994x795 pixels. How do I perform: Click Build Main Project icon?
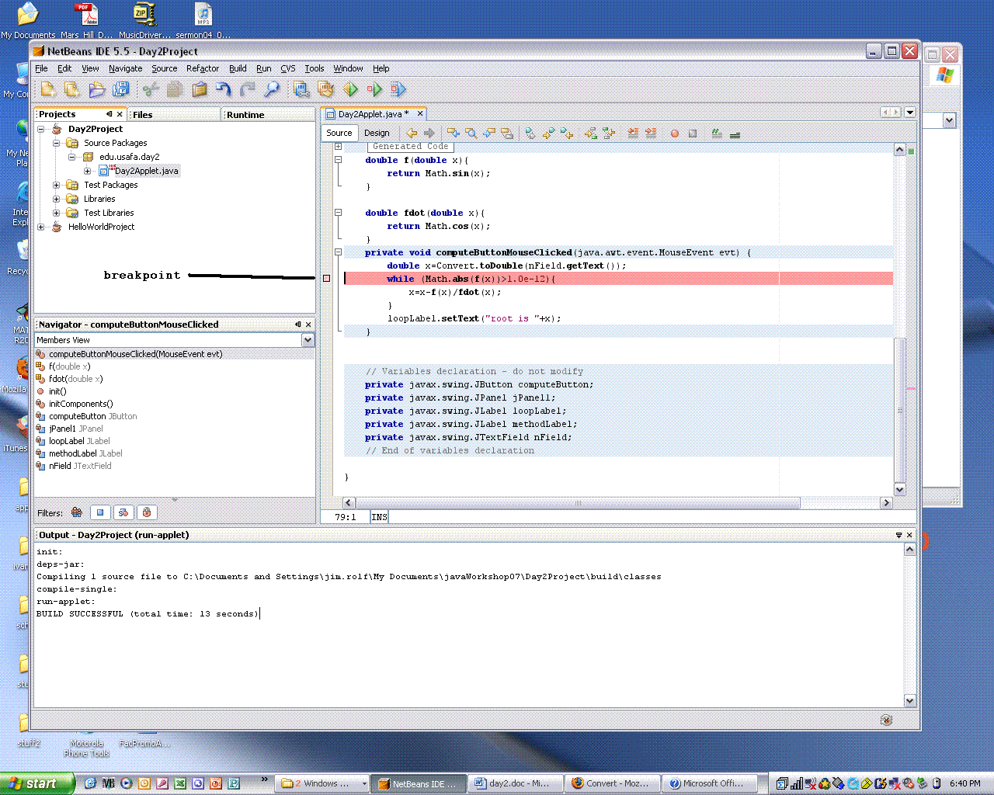(301, 89)
